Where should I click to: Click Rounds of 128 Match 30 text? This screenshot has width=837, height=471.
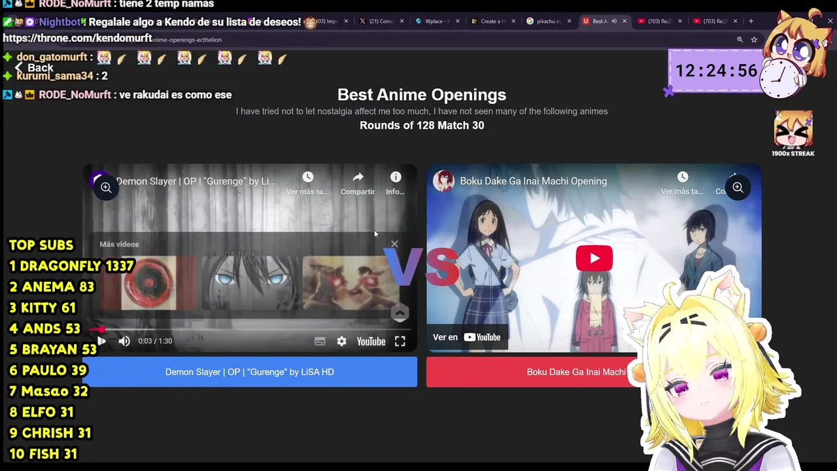(x=422, y=125)
